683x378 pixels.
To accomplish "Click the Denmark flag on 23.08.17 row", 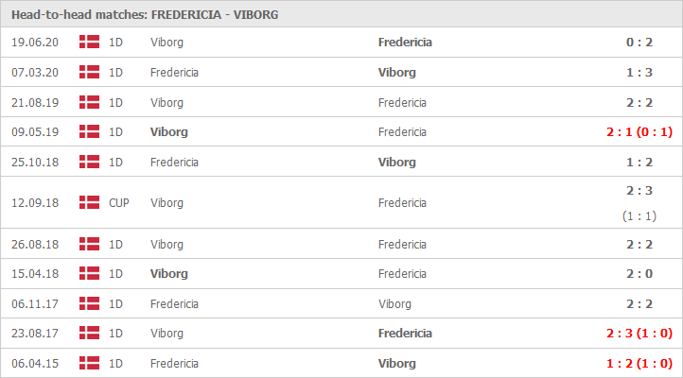I will coord(89,333).
